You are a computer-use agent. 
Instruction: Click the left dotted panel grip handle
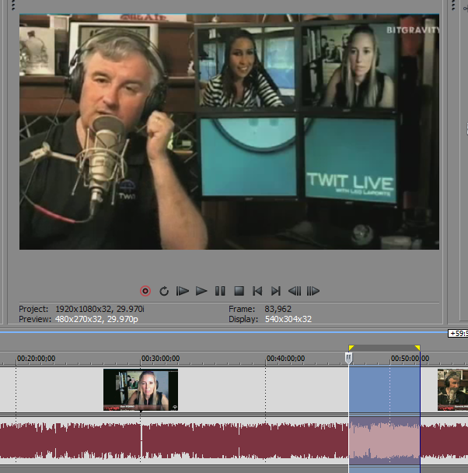tap(13, 5)
